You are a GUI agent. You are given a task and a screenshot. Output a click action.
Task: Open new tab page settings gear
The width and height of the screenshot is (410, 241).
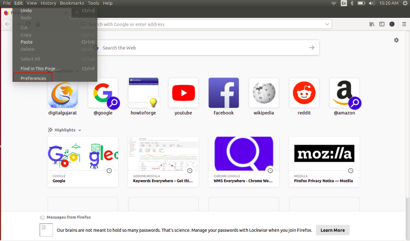[x=396, y=40]
